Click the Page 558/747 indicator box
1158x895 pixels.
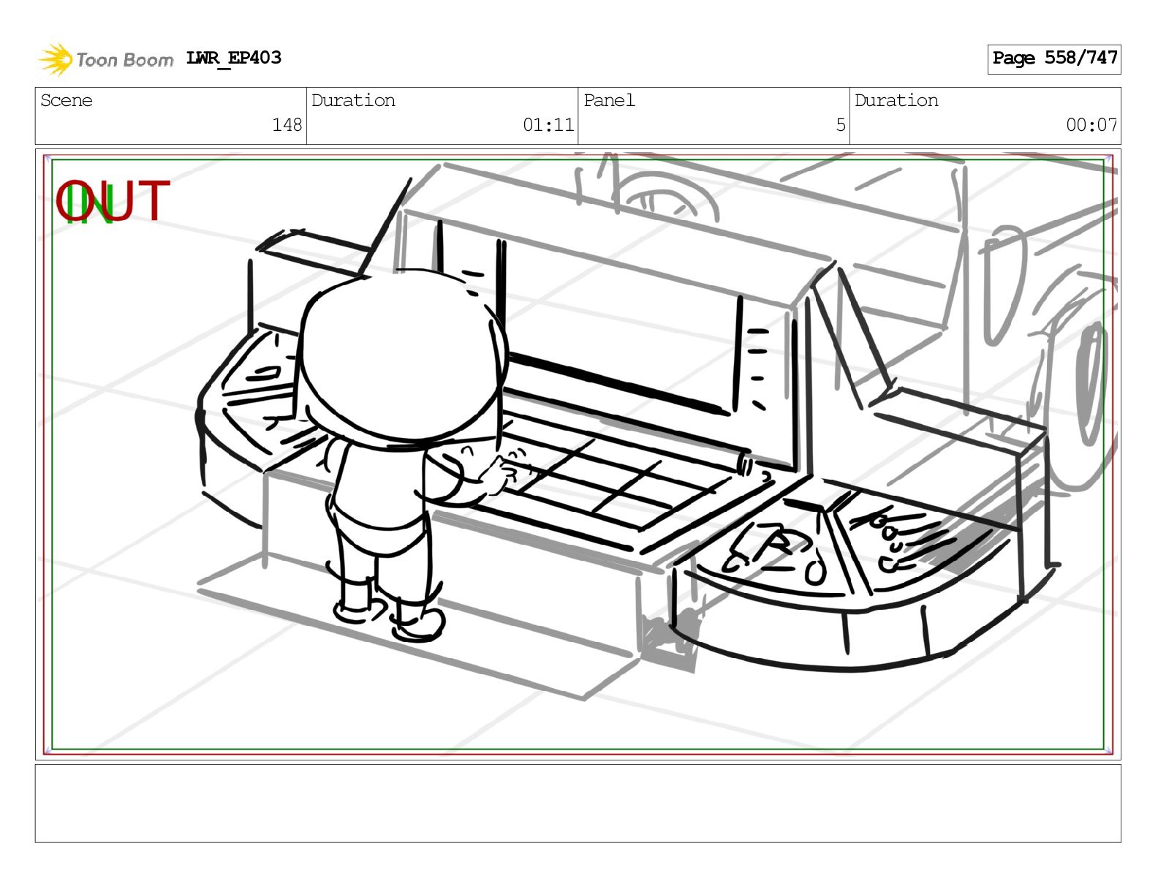(x=1054, y=58)
